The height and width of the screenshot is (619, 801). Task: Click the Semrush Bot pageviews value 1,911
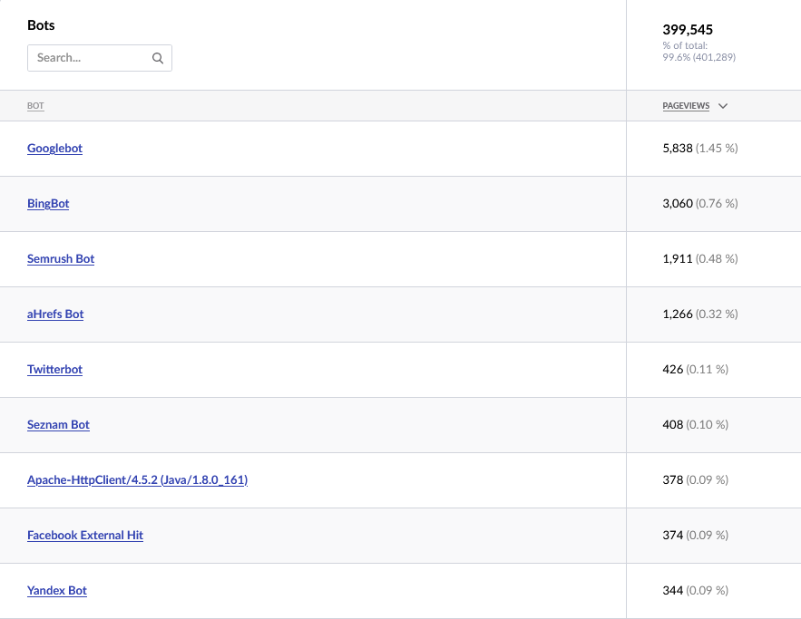click(x=678, y=258)
